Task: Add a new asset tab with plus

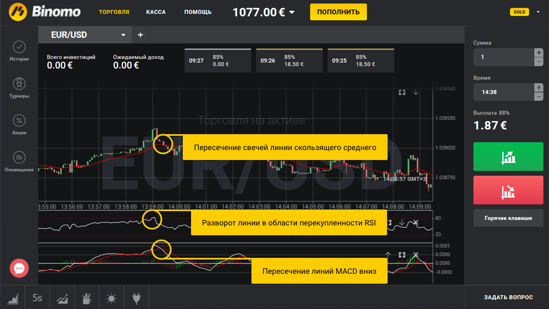Action: [x=141, y=35]
